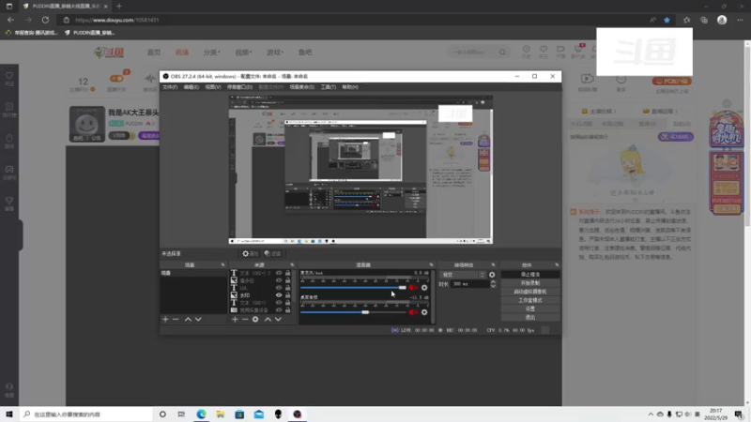The width and height of the screenshot is (751, 422).
Task: Adjust transition duration with the stepper arrows
Action: click(x=494, y=284)
